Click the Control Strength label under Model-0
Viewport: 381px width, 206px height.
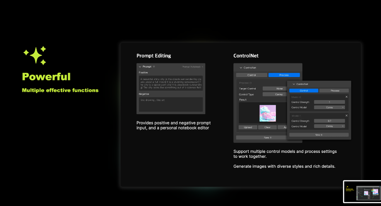click(x=300, y=102)
